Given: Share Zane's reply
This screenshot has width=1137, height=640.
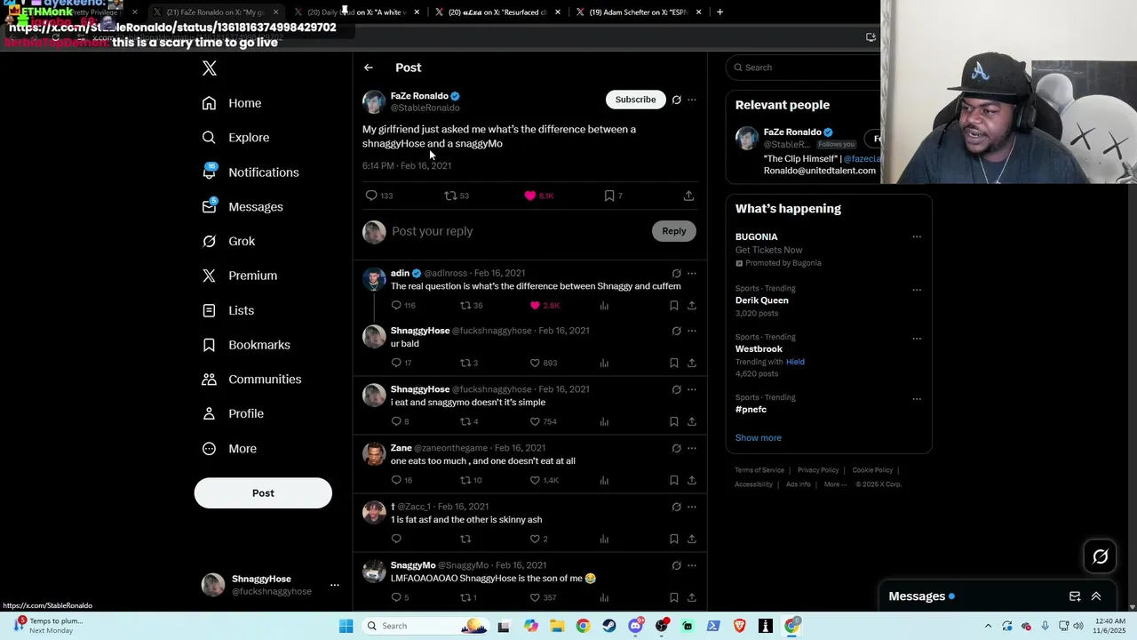Looking at the screenshot, I should point(691,480).
